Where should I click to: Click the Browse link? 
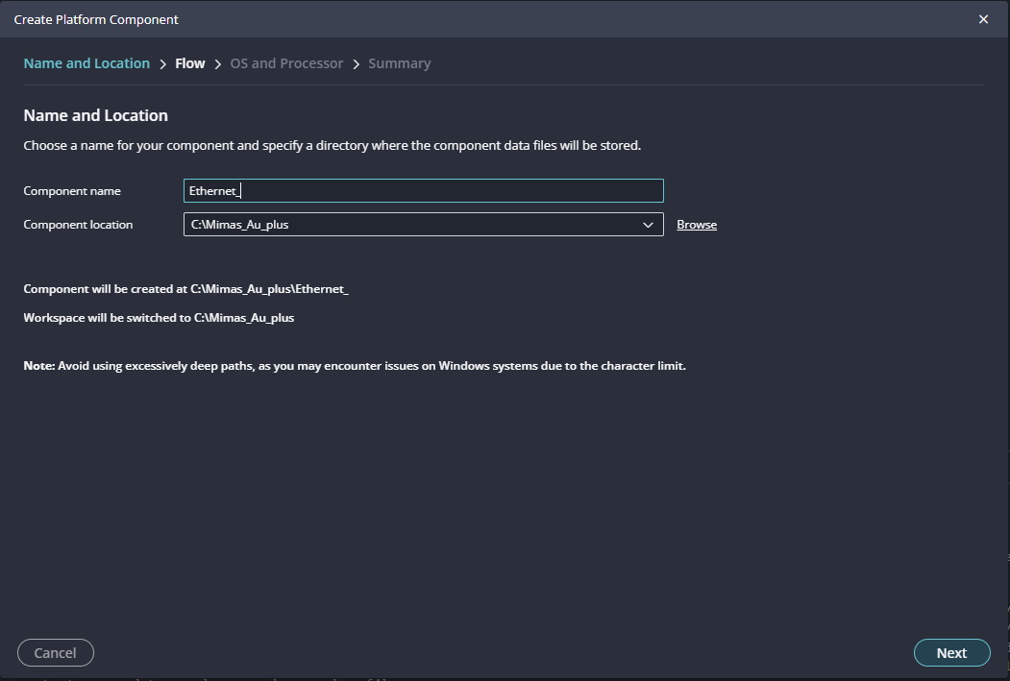tap(697, 225)
